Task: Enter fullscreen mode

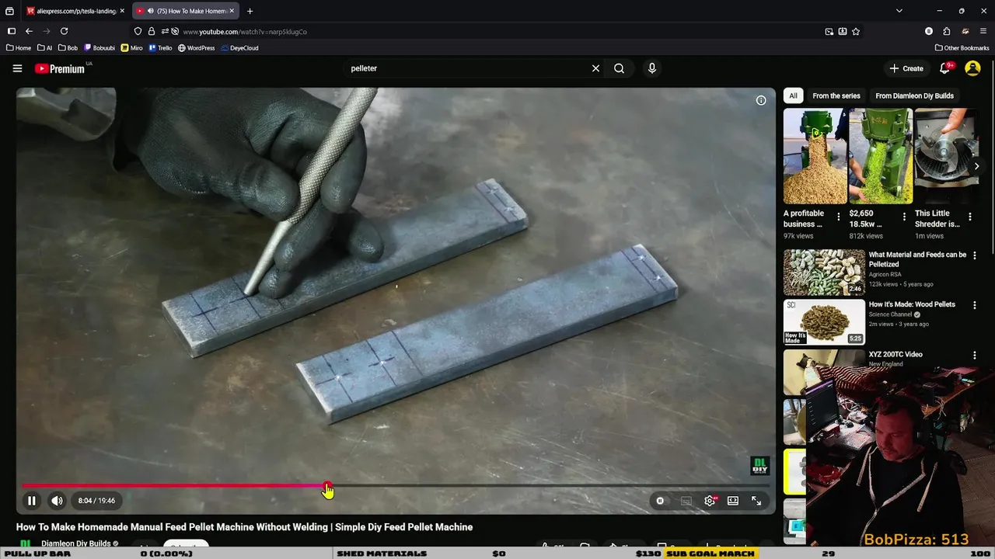Action: click(x=756, y=501)
